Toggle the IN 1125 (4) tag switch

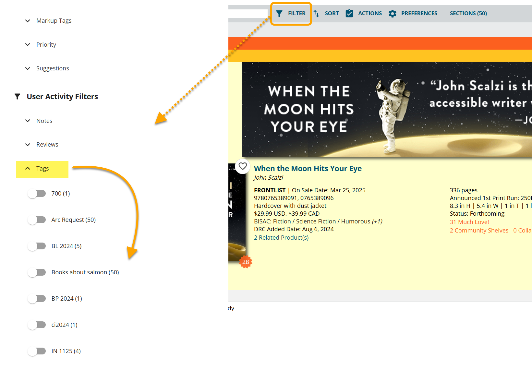point(37,351)
